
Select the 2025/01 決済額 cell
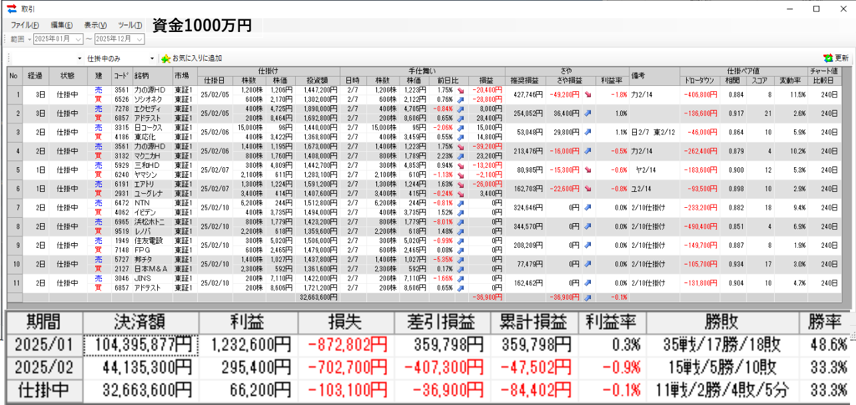click(x=140, y=345)
